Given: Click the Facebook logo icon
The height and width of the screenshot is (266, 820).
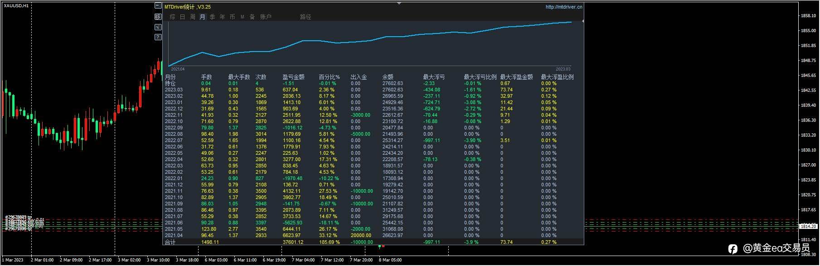Looking at the screenshot, I should pos(733,248).
